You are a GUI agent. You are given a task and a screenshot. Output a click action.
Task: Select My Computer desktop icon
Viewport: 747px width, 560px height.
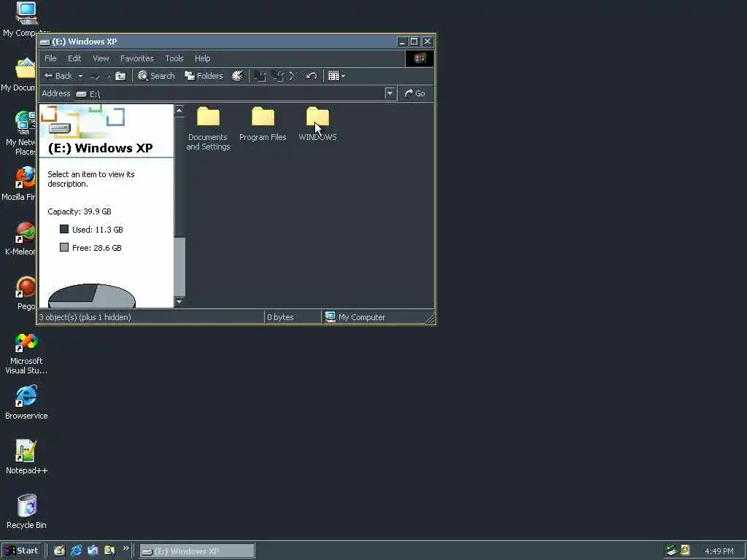(26, 19)
